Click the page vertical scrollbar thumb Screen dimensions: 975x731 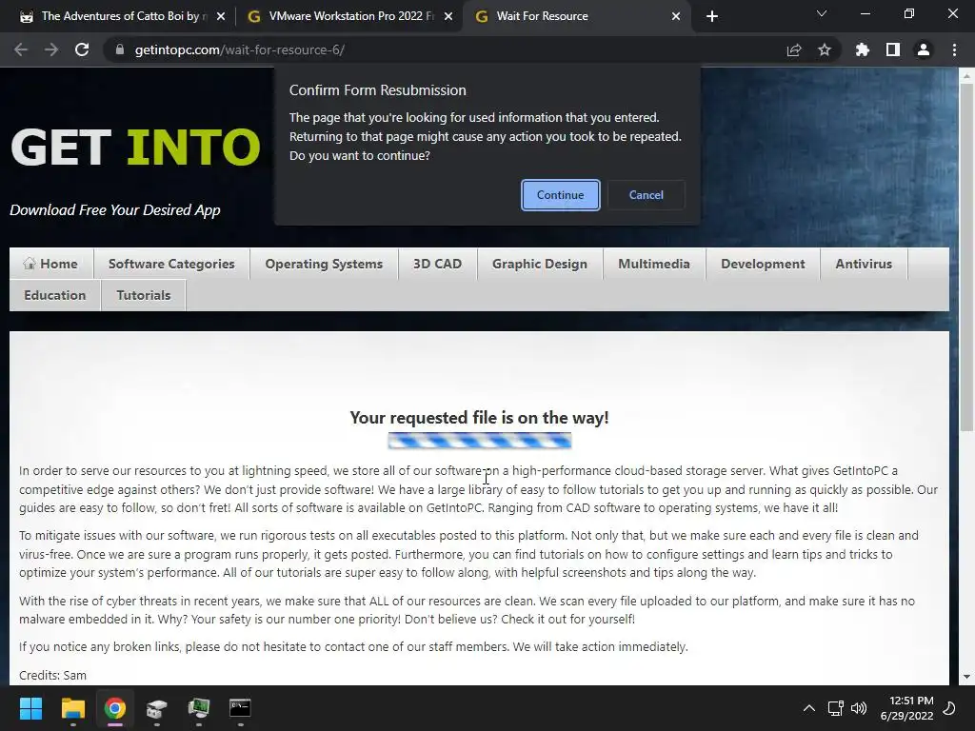tap(966, 256)
